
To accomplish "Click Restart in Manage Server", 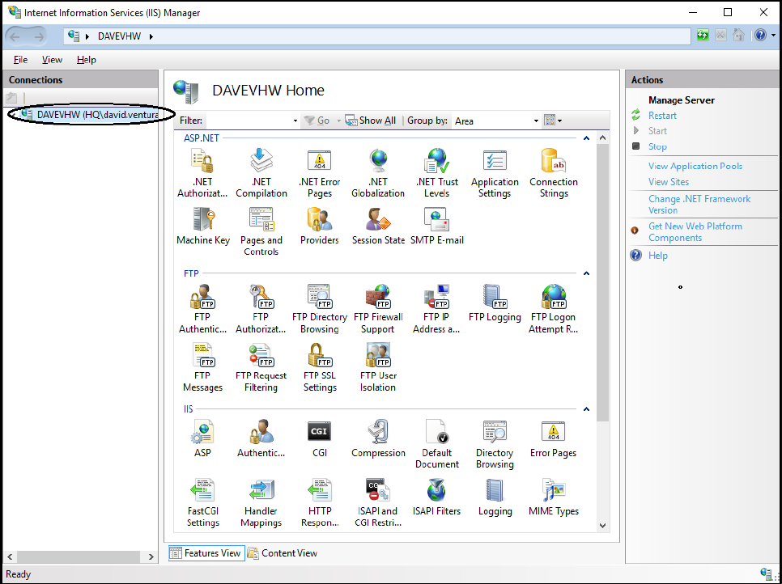I will (x=662, y=116).
